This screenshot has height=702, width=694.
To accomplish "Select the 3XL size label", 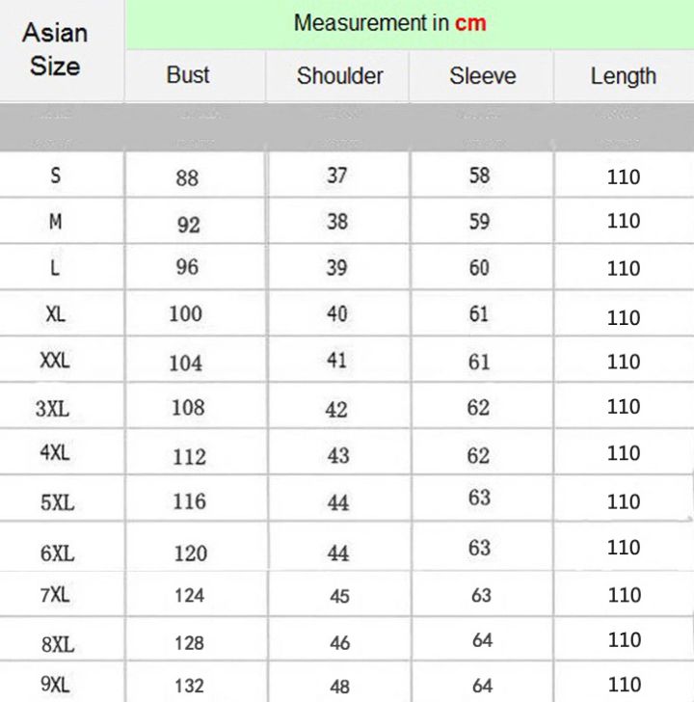I will tap(53, 408).
